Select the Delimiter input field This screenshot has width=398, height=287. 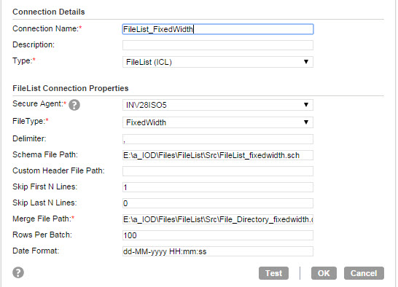[218, 139]
